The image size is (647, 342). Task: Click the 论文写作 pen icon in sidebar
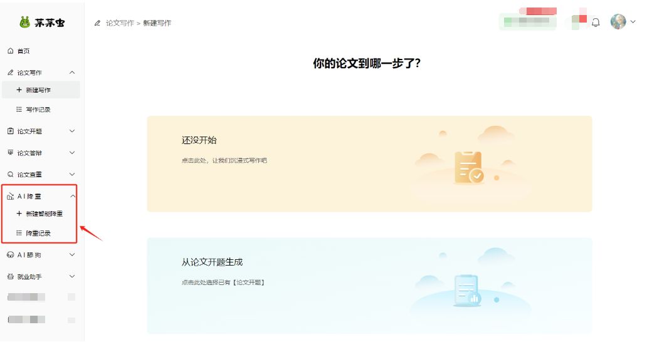click(11, 73)
